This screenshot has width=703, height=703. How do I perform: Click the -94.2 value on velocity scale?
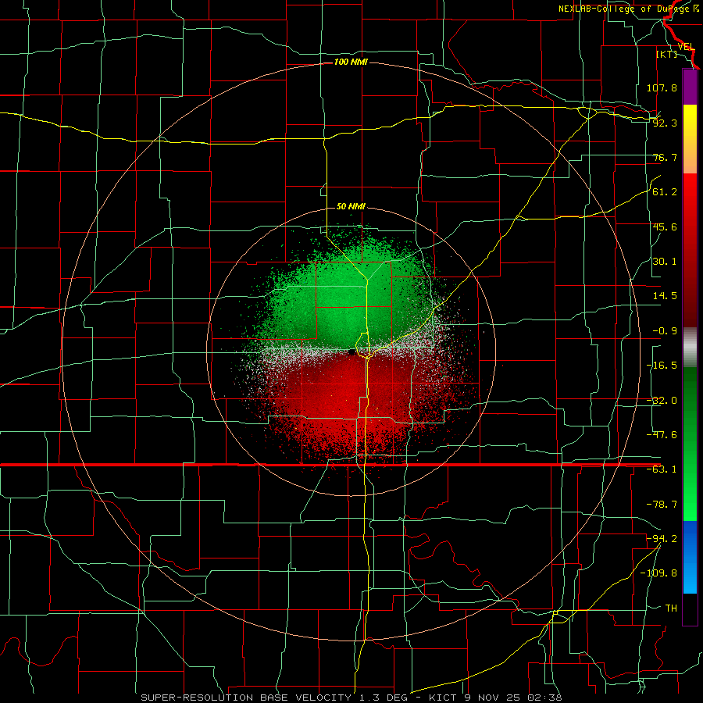pyautogui.click(x=662, y=538)
